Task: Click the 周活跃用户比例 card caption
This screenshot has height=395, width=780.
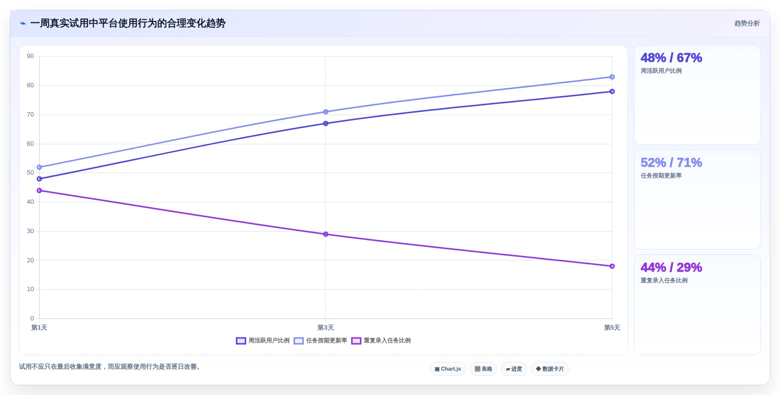Action: 661,71
